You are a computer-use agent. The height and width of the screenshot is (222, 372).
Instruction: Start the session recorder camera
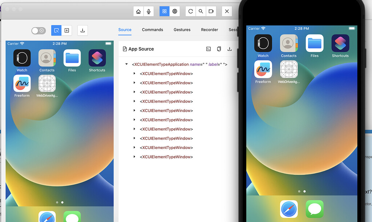pos(211,11)
